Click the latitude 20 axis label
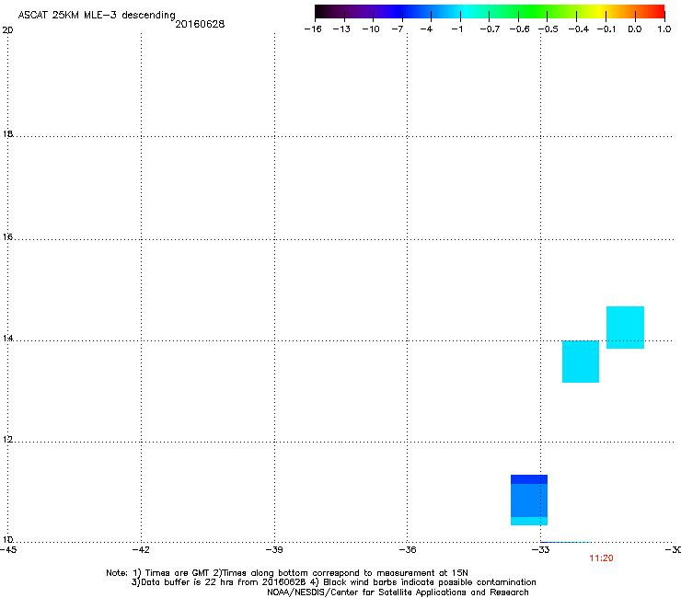 7,30
